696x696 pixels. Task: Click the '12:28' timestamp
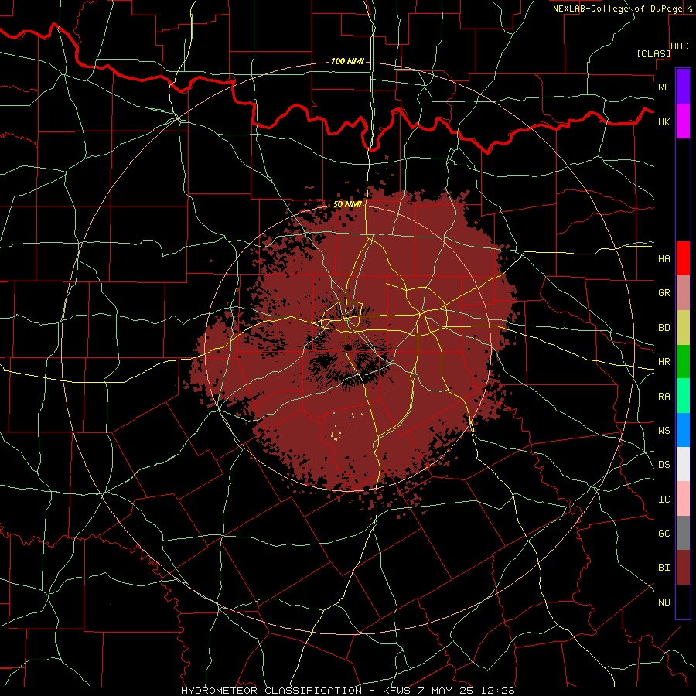pyautogui.click(x=499, y=691)
